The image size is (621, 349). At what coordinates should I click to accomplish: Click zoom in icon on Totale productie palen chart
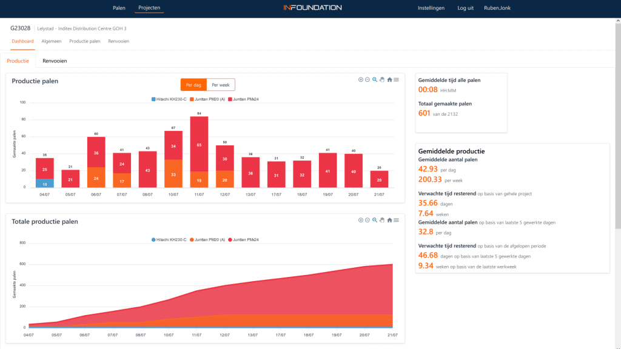coord(361,220)
